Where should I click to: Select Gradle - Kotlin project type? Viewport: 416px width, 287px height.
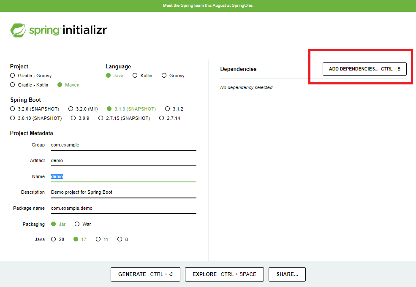29,85
